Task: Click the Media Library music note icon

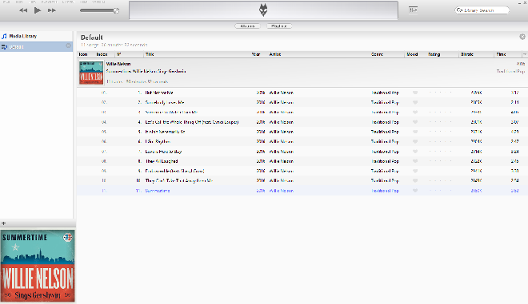Action: click(4, 36)
